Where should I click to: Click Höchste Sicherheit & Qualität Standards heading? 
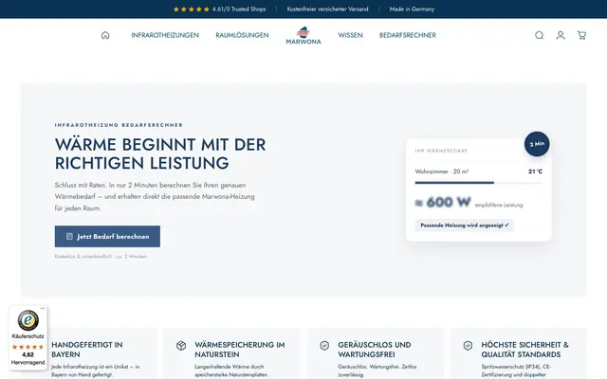524,350
